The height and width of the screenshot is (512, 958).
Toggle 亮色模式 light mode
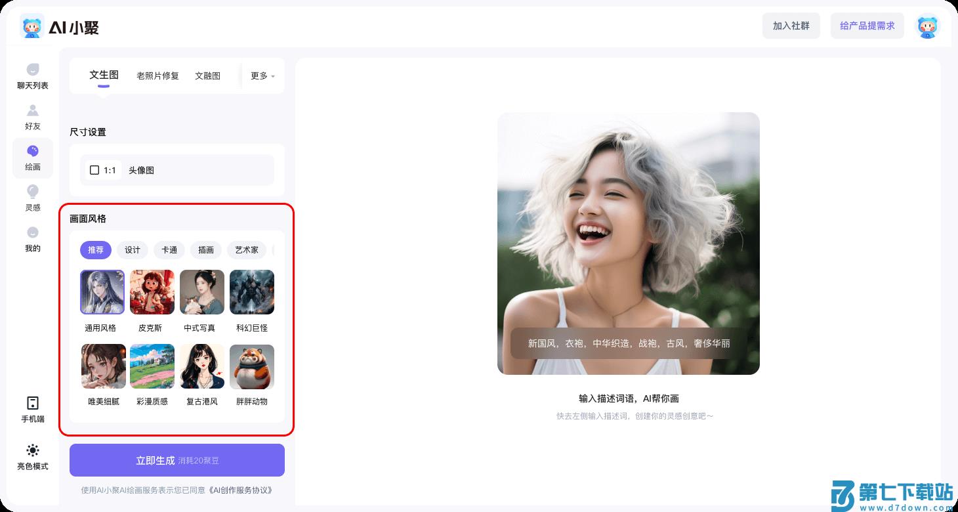(32, 455)
